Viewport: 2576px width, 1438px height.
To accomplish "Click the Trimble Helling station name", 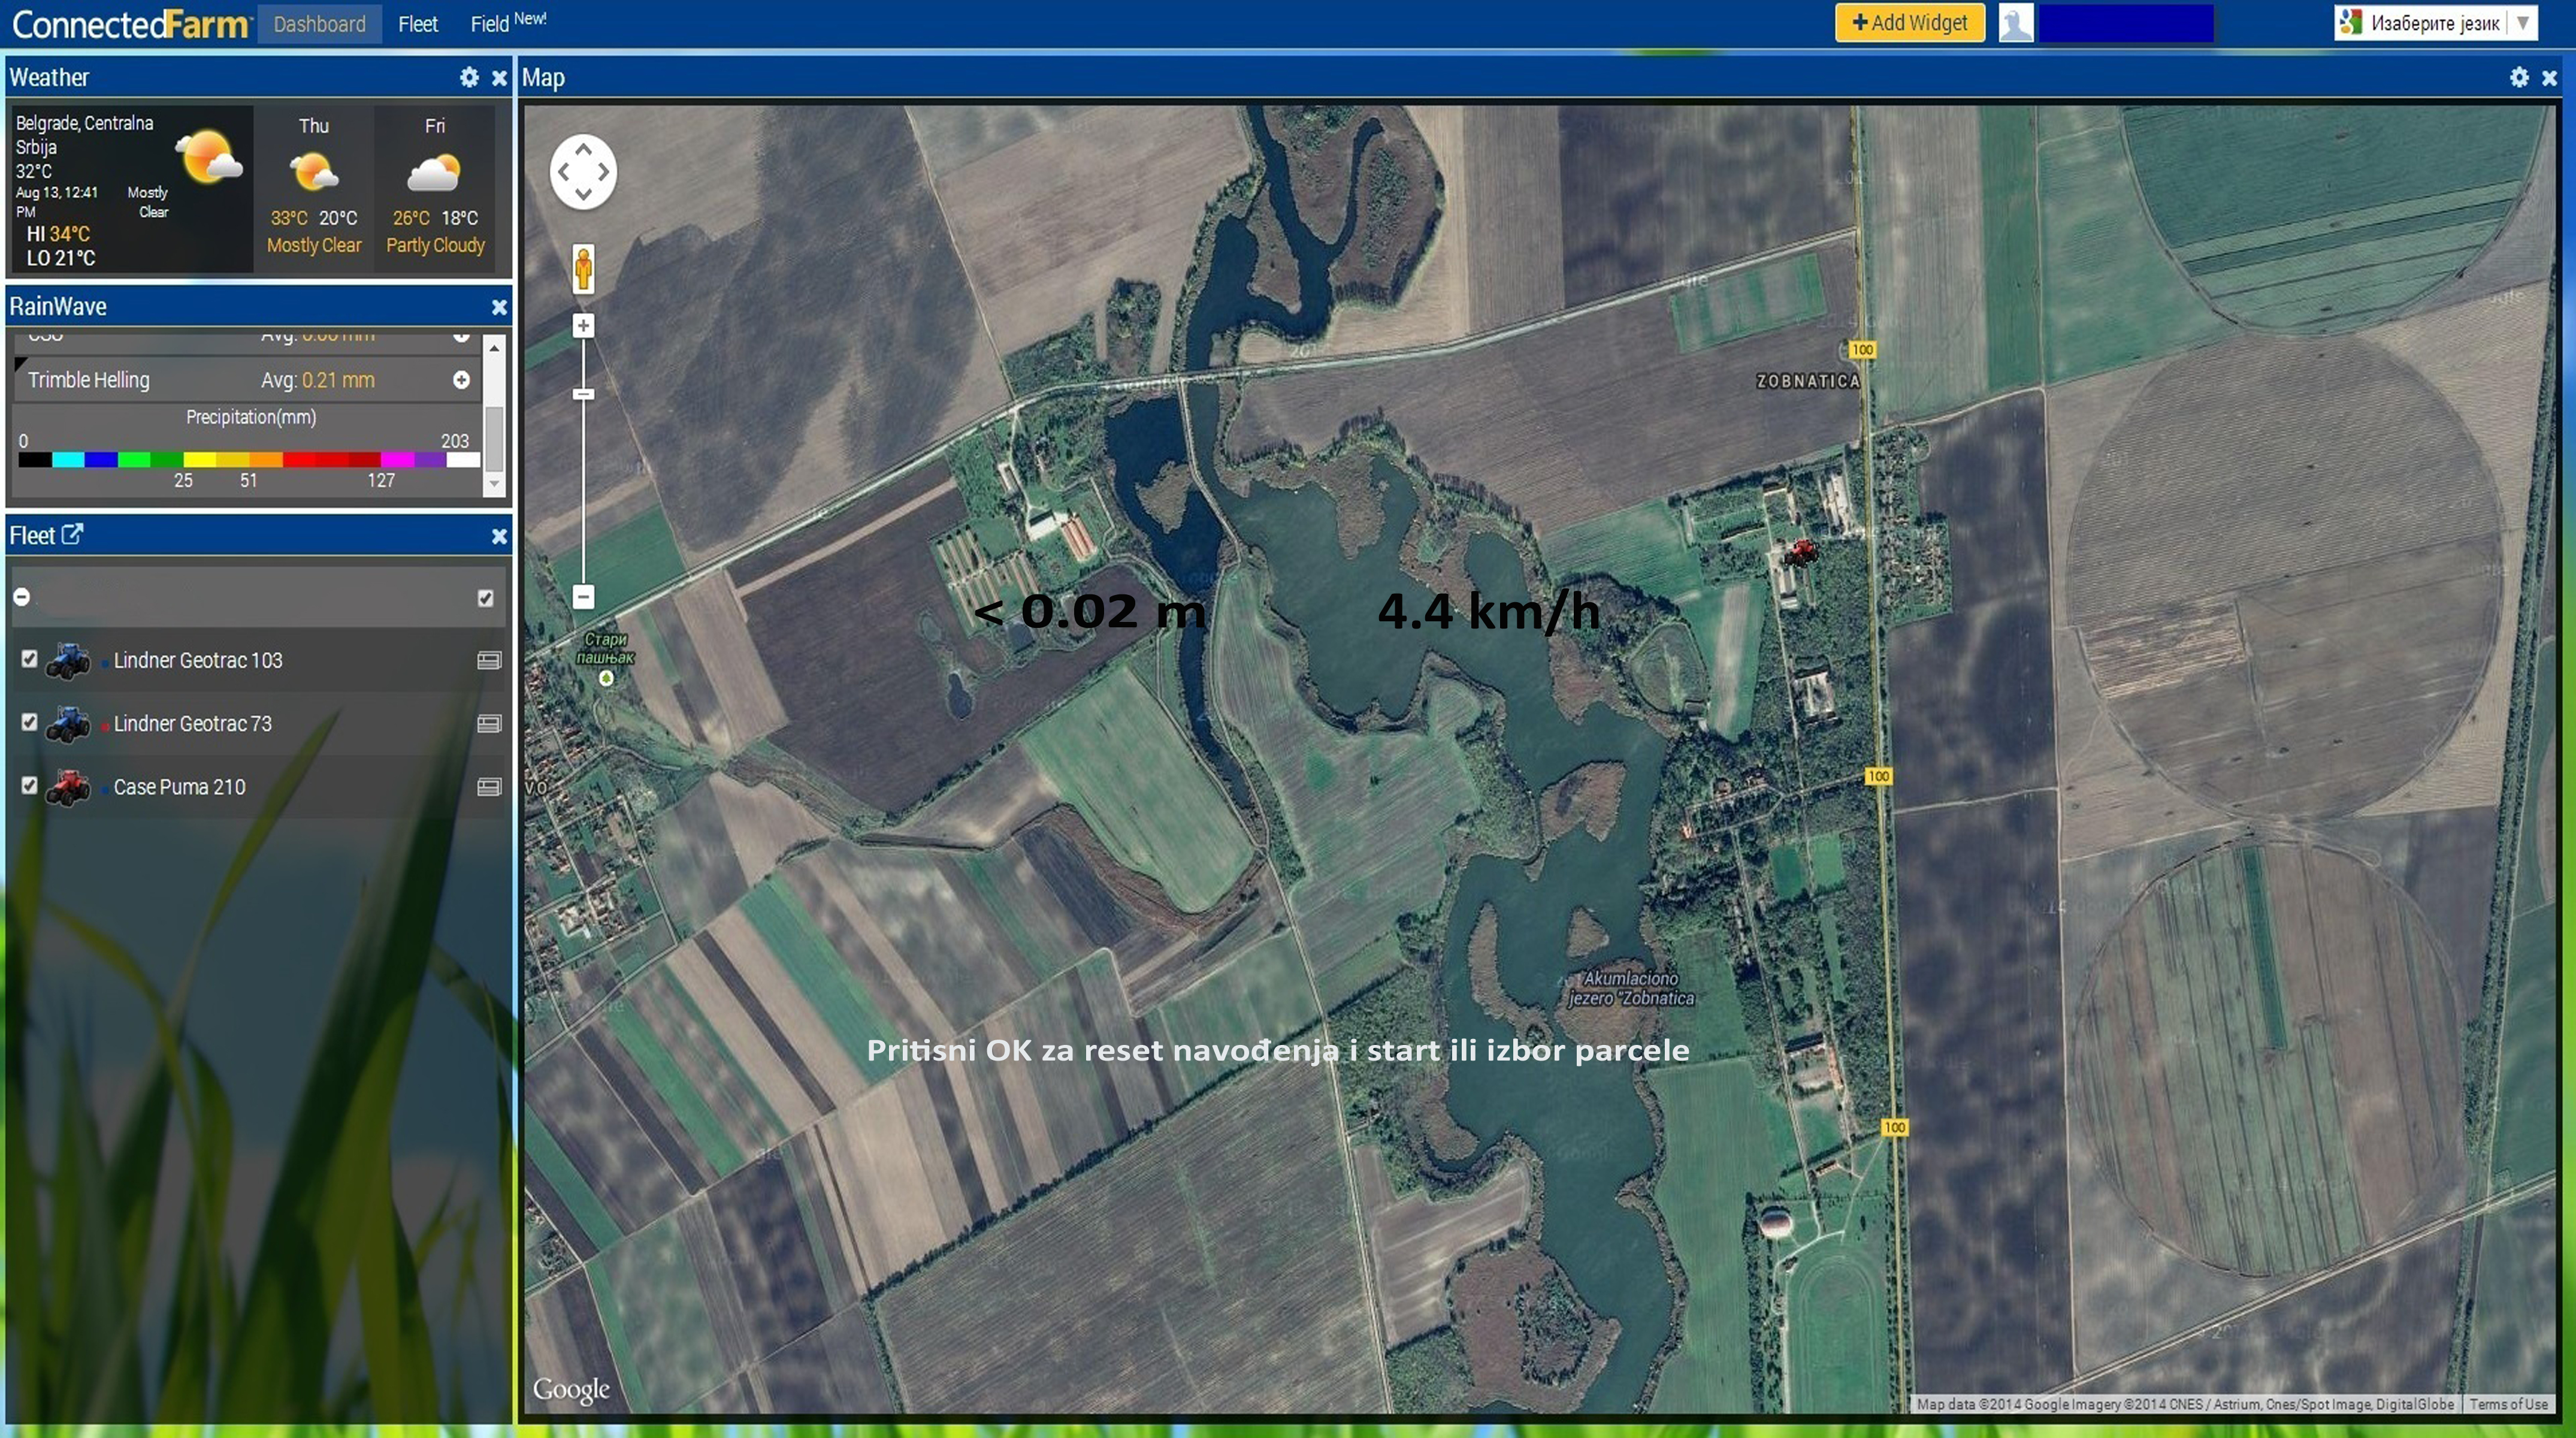I will click(x=89, y=380).
